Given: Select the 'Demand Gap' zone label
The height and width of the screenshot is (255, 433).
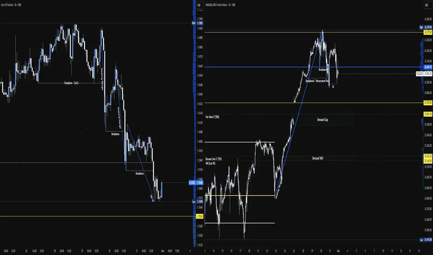Looking at the screenshot, I should tap(322, 120).
